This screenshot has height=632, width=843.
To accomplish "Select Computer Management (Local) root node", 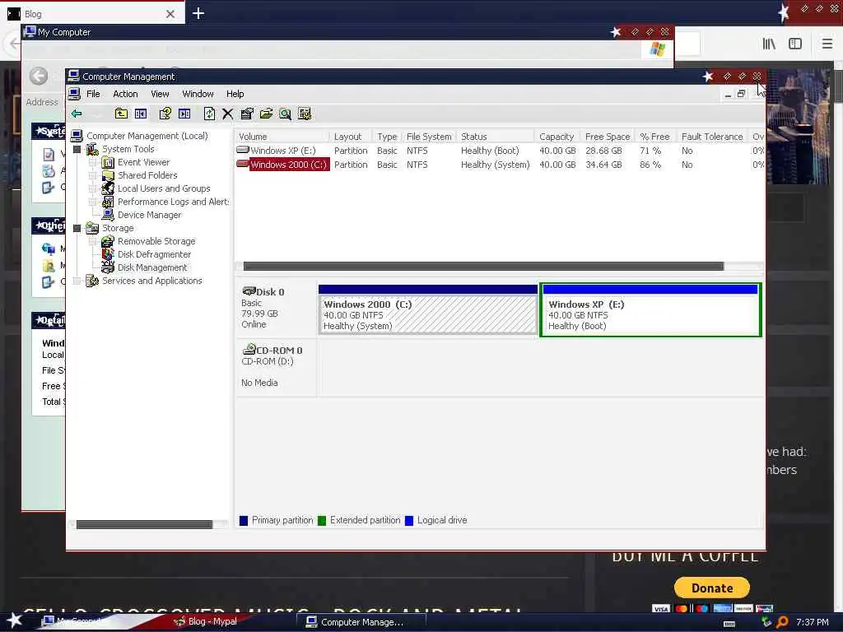I will pyautogui.click(x=147, y=136).
